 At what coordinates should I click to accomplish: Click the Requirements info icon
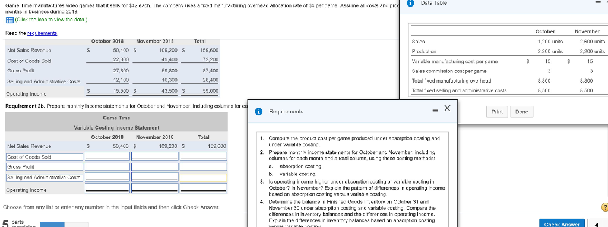pyautogui.click(x=259, y=111)
